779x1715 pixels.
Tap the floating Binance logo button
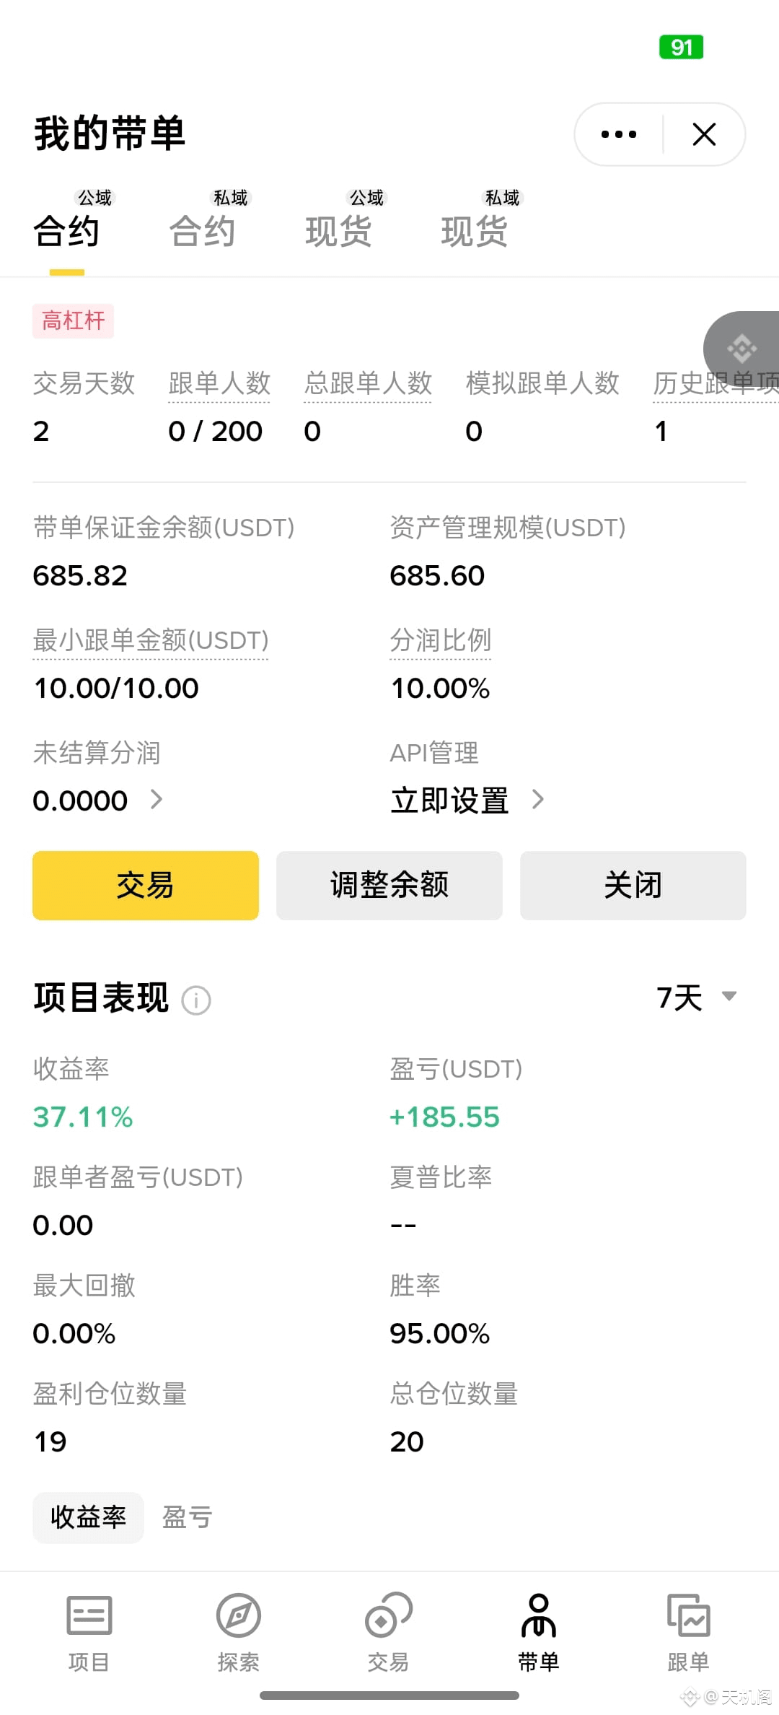[741, 349]
